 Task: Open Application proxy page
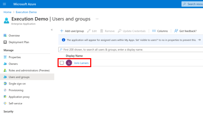coord(19,97)
